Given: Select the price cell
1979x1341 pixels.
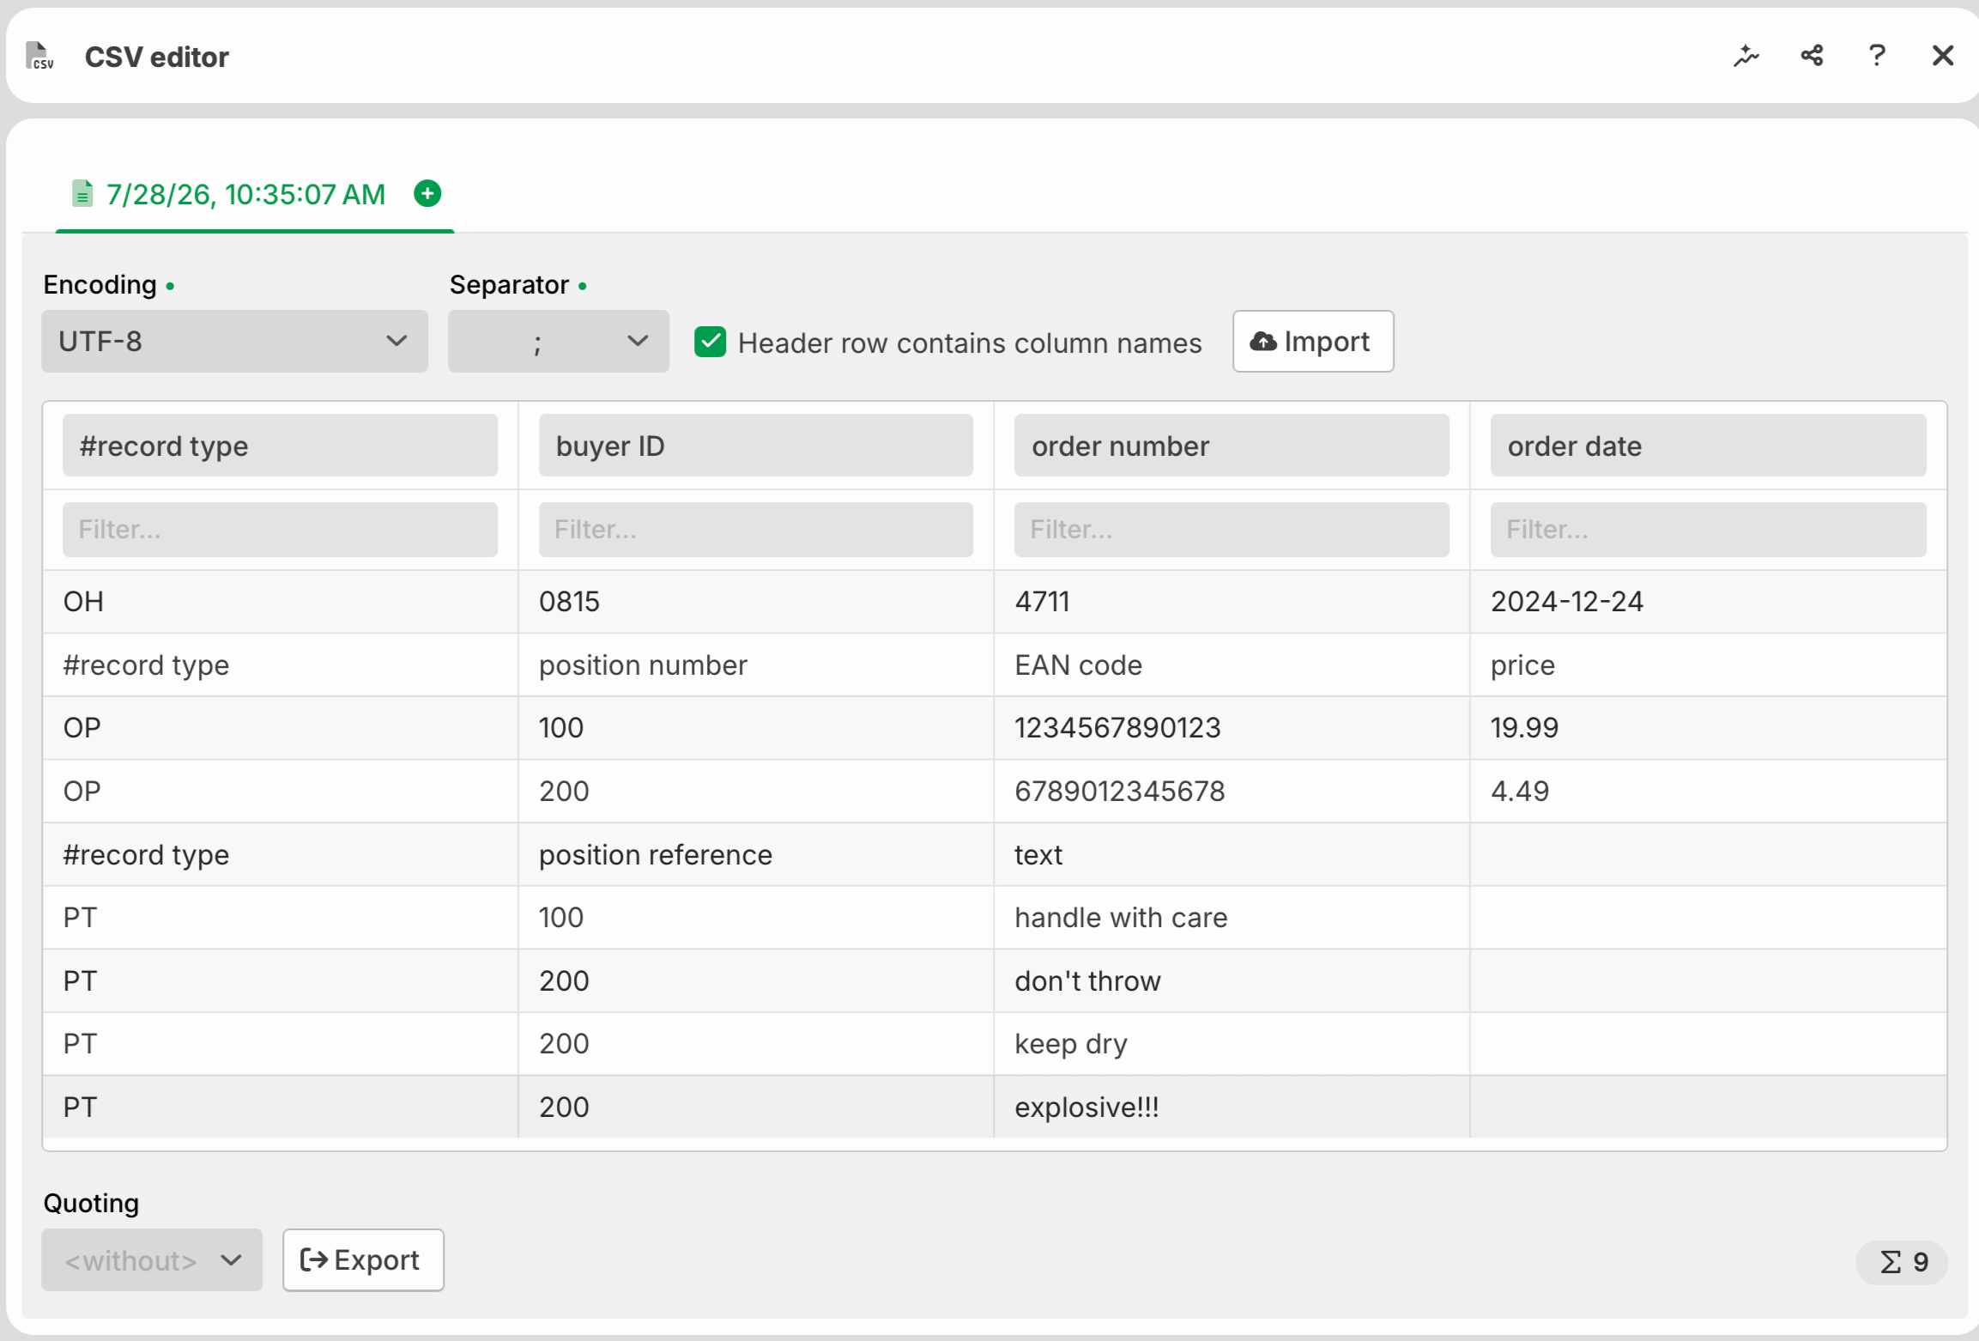Looking at the screenshot, I should [x=1708, y=665].
